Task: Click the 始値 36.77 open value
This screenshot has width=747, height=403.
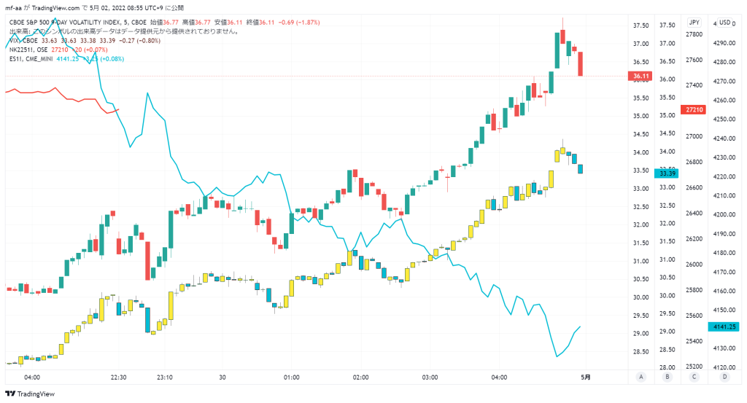Action: tap(164, 23)
